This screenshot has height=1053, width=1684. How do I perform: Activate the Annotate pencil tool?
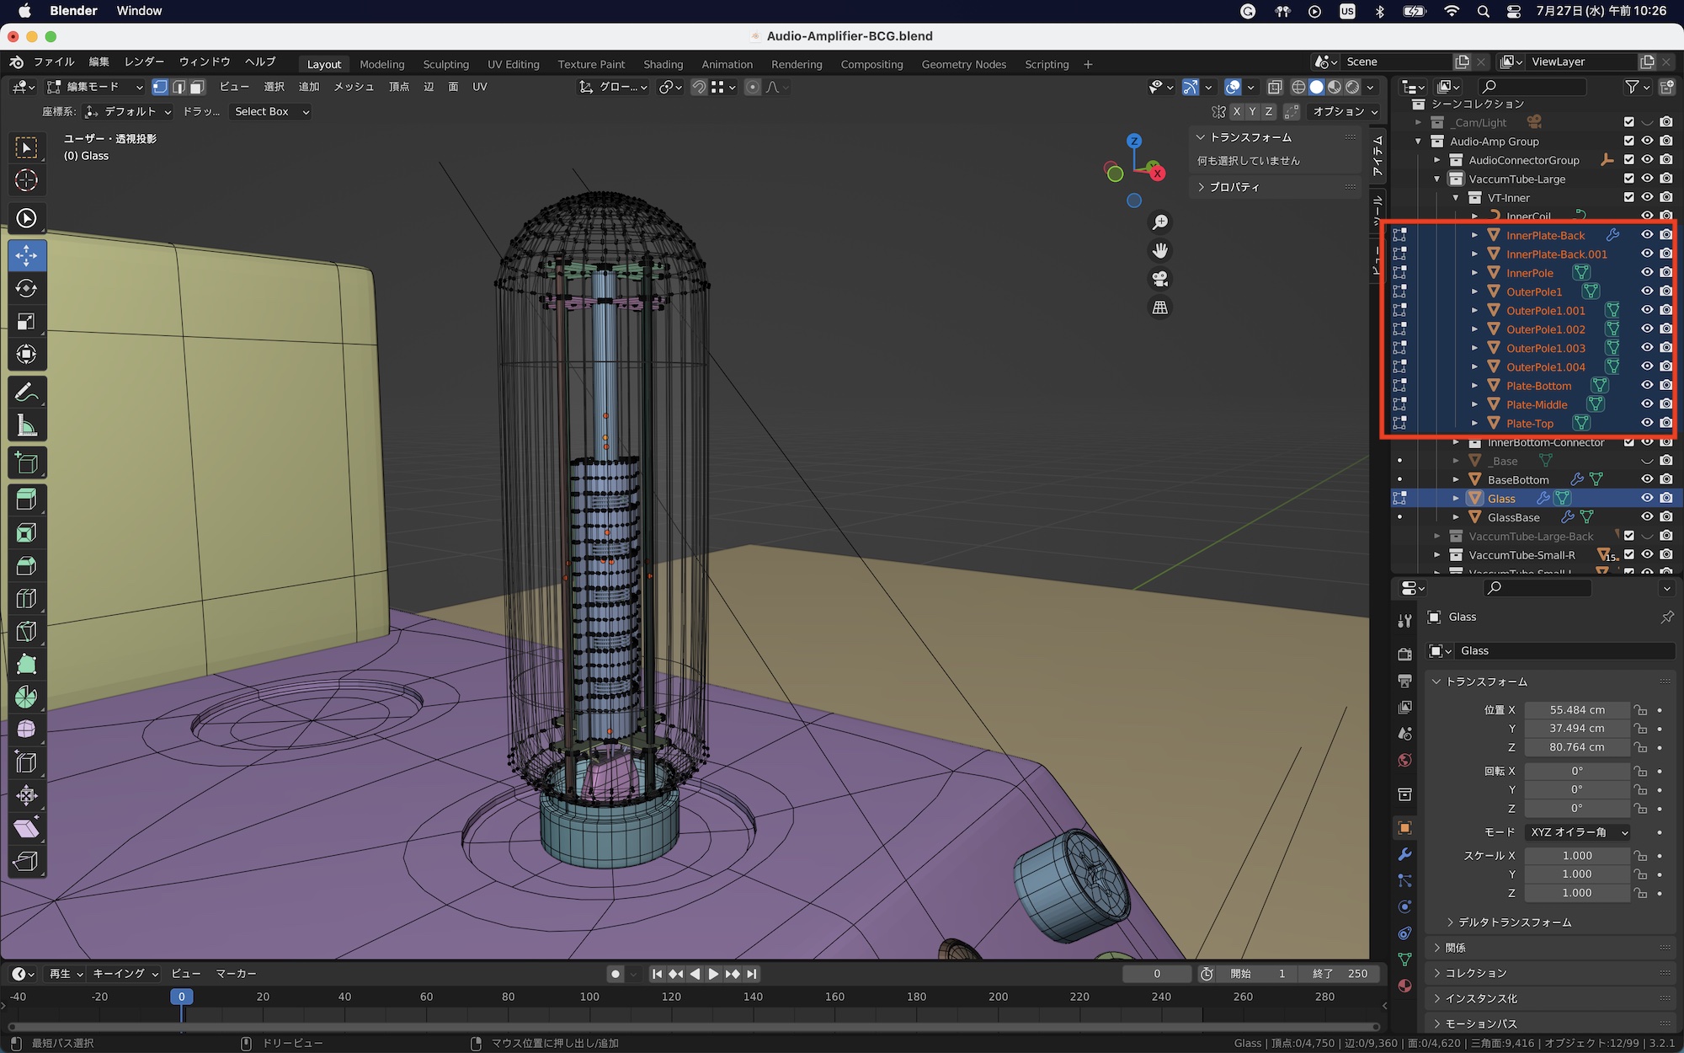[x=26, y=393]
